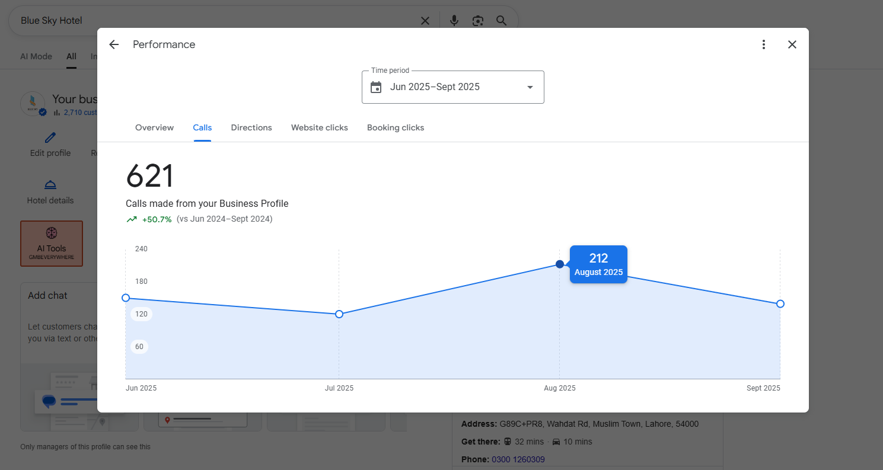Open the Jun 2025–Sept 2025 period selector
883x470 pixels.
coord(435,87)
